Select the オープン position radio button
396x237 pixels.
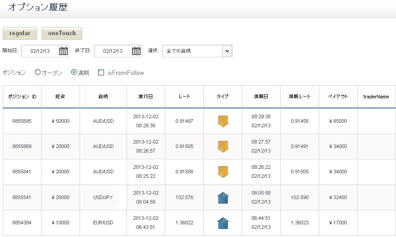point(38,72)
